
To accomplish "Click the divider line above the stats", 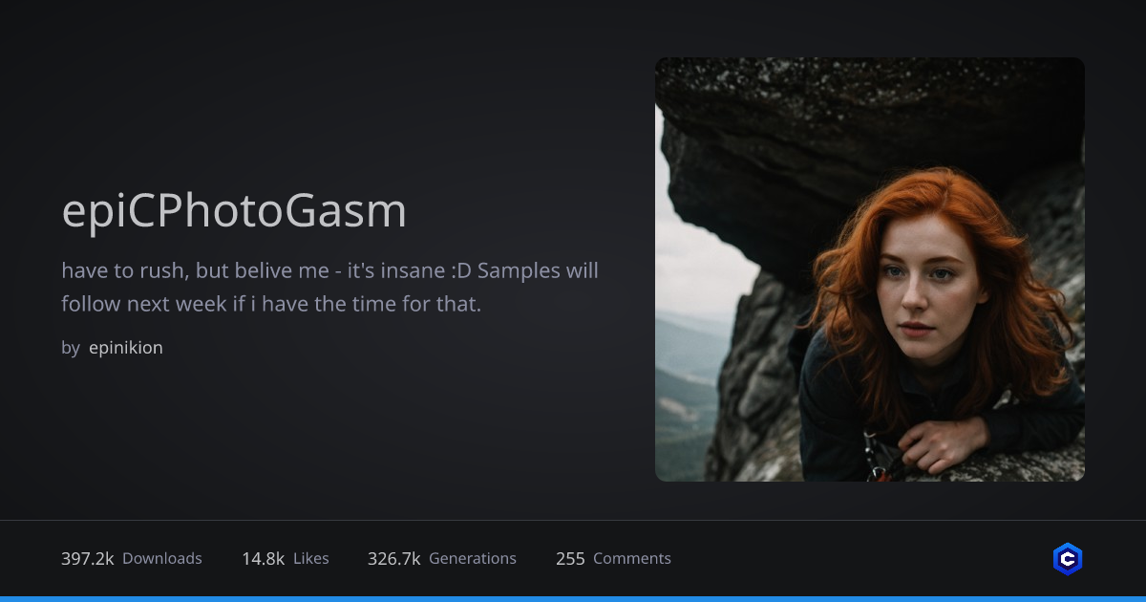I will point(573,520).
